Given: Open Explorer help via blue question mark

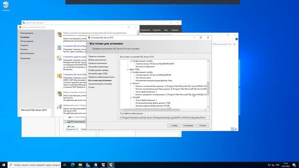Looking at the screenshot, I should tap(236, 39).
